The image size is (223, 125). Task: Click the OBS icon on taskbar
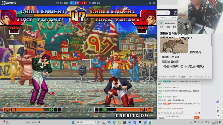[140, 122]
